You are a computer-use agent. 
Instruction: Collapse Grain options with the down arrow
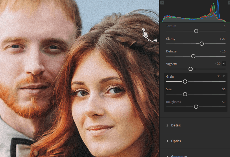(224, 76)
